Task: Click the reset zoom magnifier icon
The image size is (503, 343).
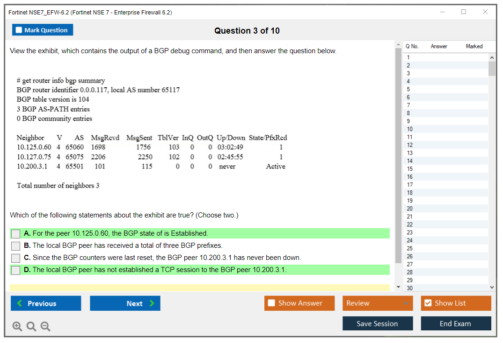Action: pos(31,327)
